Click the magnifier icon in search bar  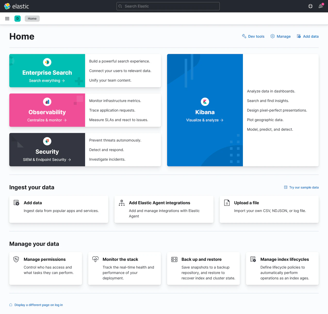point(120,6)
